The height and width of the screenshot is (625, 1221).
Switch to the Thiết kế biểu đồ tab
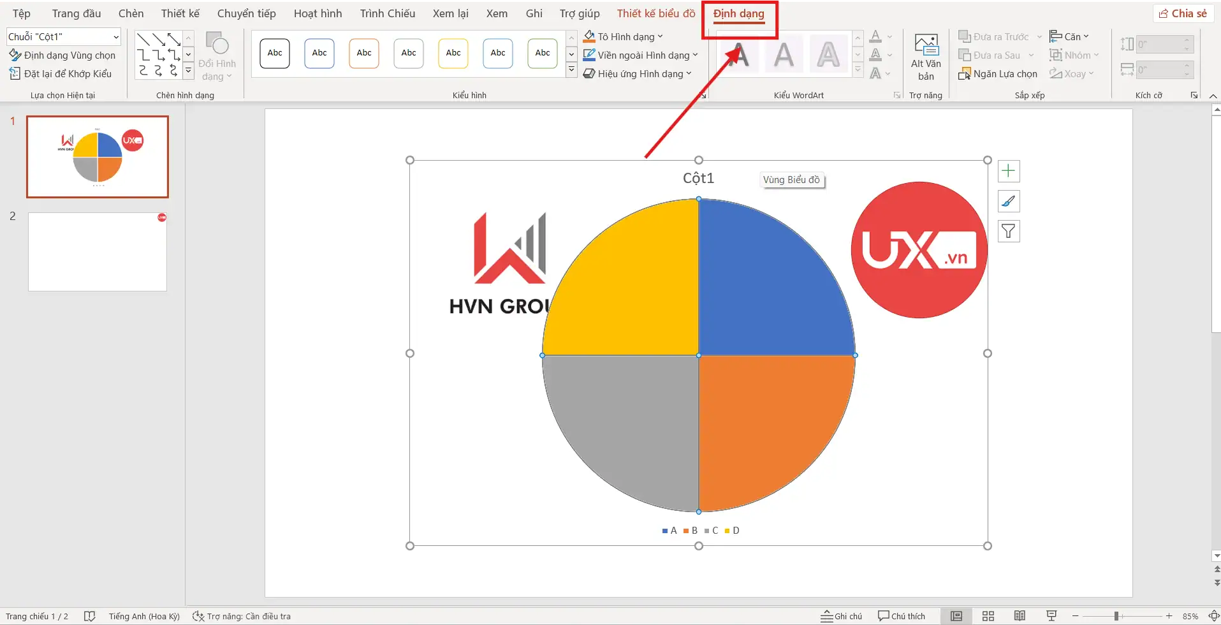coord(655,13)
